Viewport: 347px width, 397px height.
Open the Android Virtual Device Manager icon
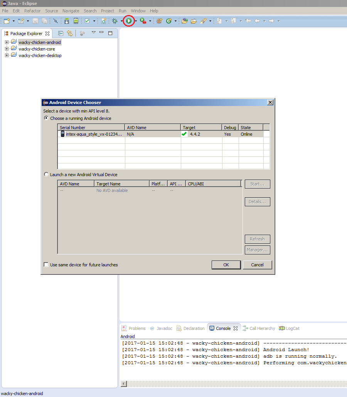click(76, 21)
